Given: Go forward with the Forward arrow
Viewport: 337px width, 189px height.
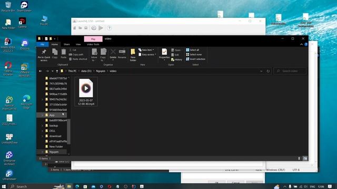Looking at the screenshot, I should coord(47,71).
